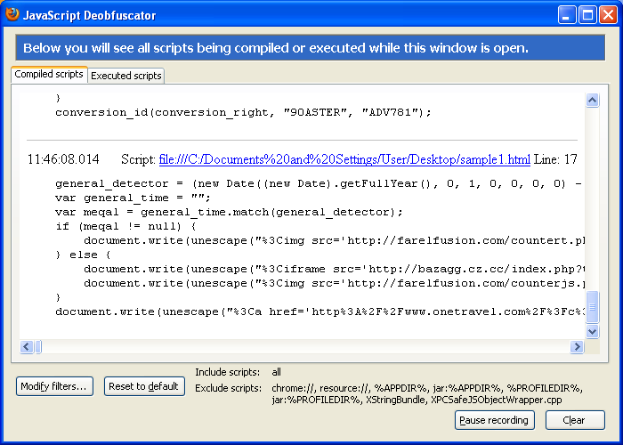
Task: Minimize the JavaScript Deobfuscator window
Action: pos(567,14)
